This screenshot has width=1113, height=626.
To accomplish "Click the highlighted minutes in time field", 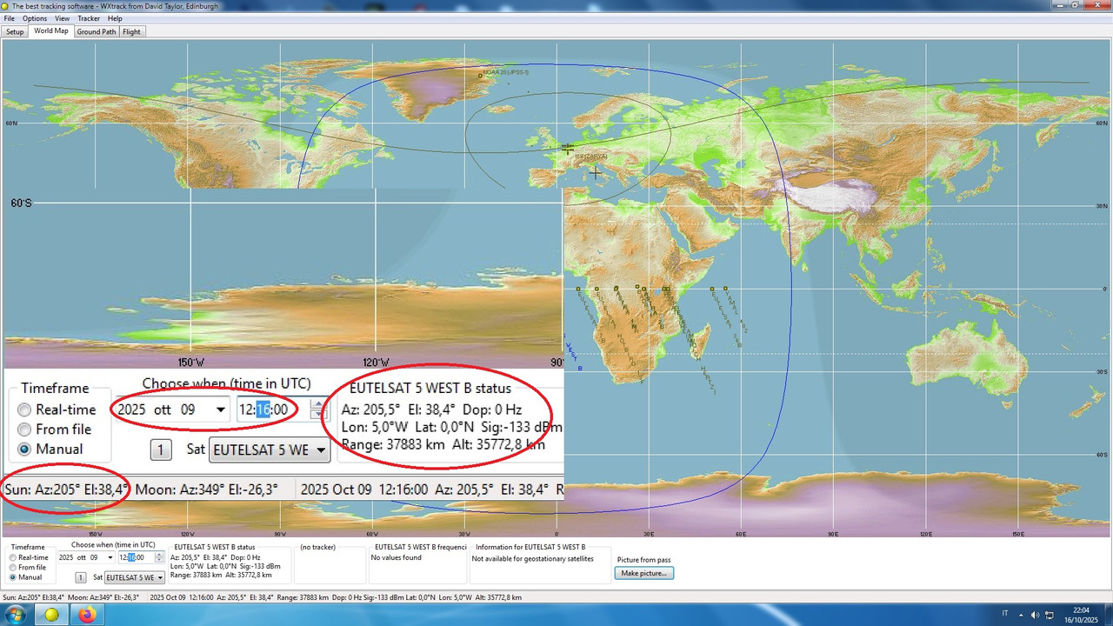I will click(x=131, y=557).
